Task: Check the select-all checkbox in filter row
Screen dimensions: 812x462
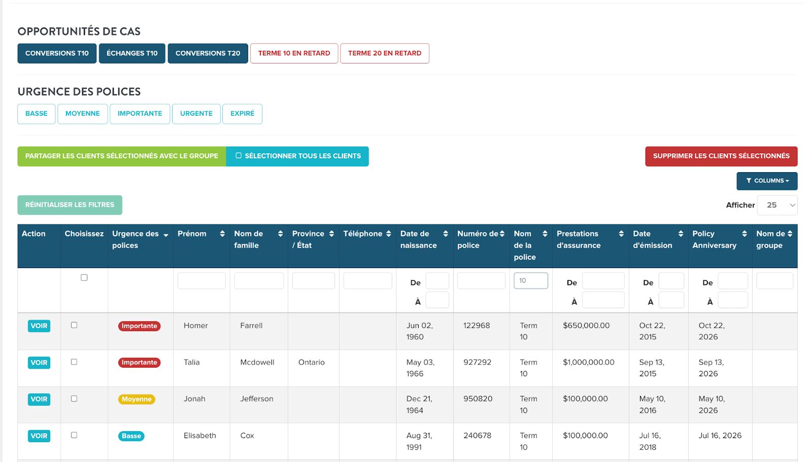Action: (x=84, y=278)
